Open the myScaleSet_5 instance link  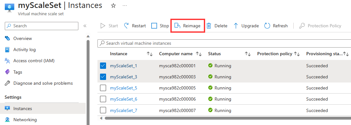click(124, 88)
